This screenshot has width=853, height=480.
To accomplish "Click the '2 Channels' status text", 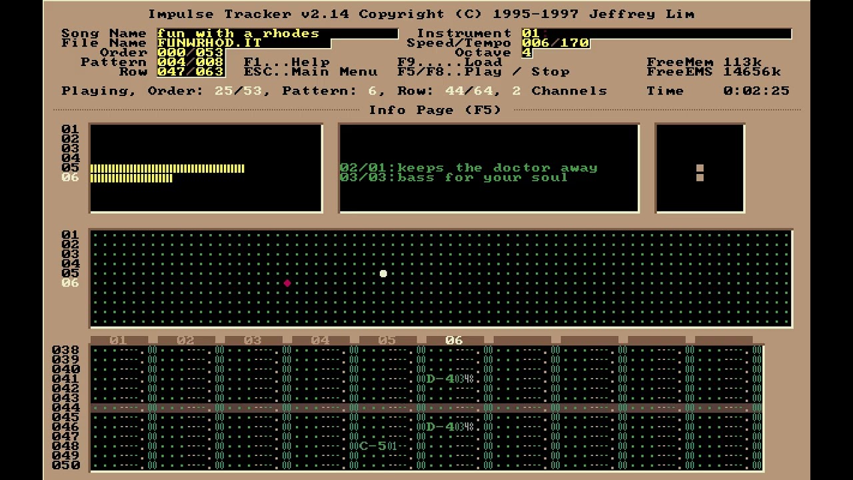I will click(x=560, y=91).
